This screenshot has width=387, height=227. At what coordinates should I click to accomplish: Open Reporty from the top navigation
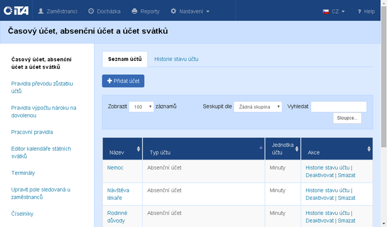coord(146,11)
